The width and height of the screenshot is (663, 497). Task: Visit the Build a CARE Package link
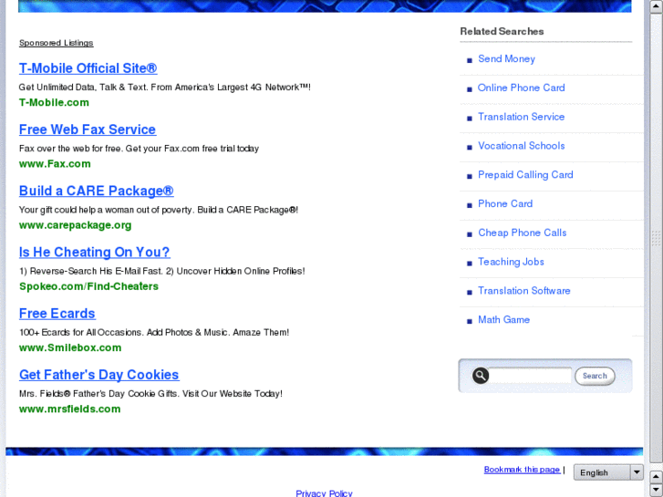click(97, 191)
